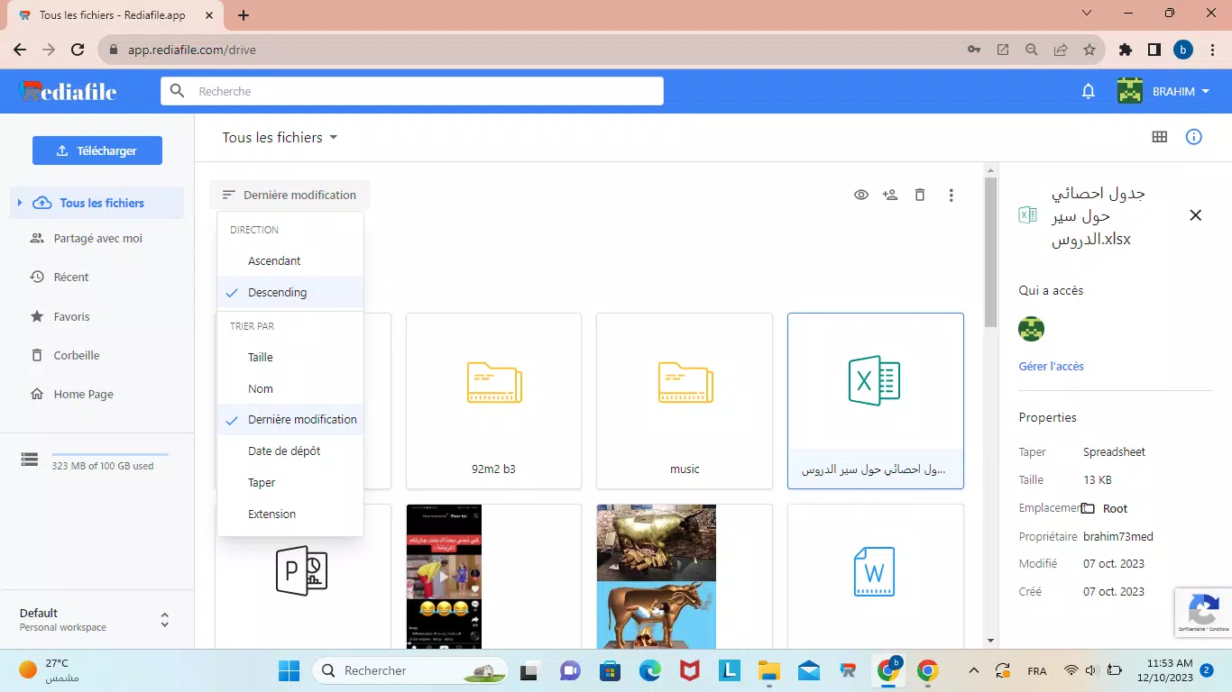This screenshot has height=692, width=1232.
Task: Expand the Default workspace selector
Action: point(165,619)
